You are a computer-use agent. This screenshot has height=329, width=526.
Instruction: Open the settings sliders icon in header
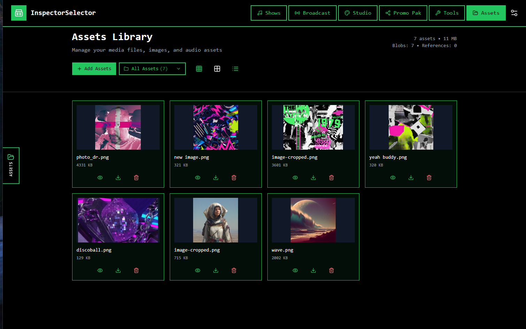click(514, 13)
